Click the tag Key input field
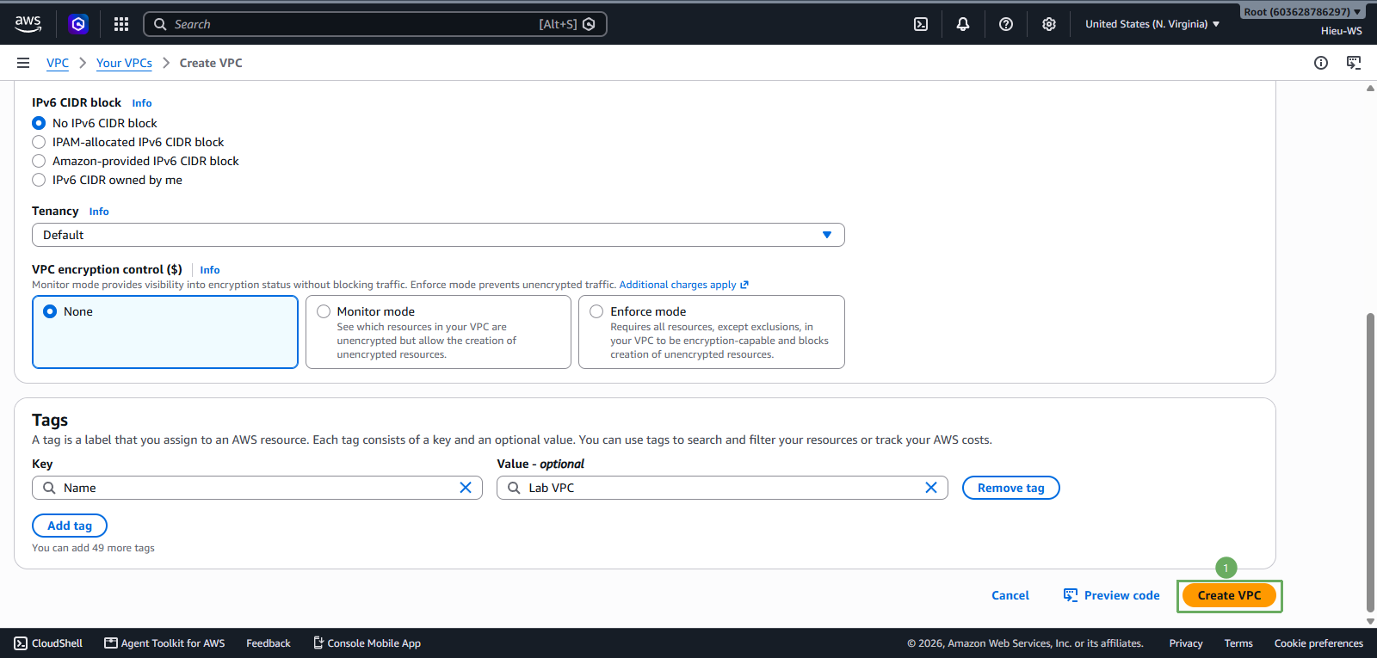This screenshot has width=1377, height=658. coord(257,488)
